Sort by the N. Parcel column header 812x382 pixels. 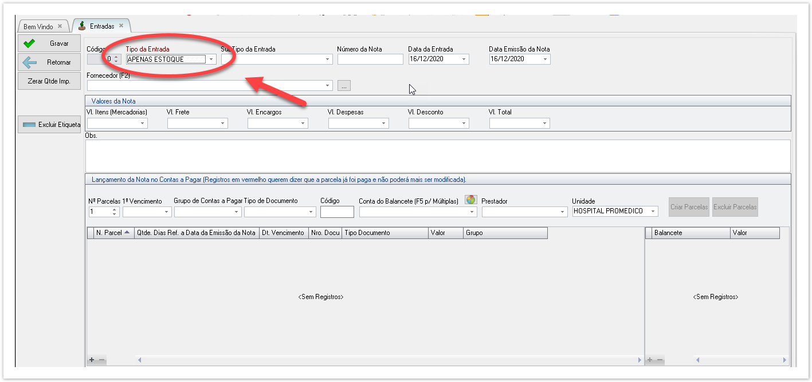113,233
